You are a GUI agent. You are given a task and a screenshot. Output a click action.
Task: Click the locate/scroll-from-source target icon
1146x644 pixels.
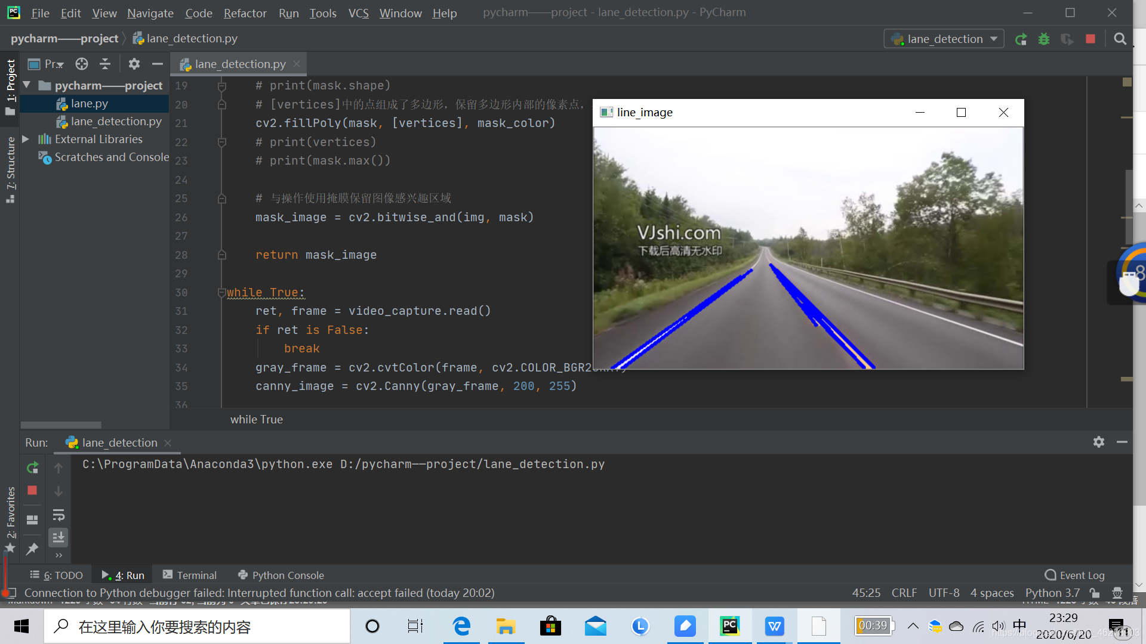[82, 64]
